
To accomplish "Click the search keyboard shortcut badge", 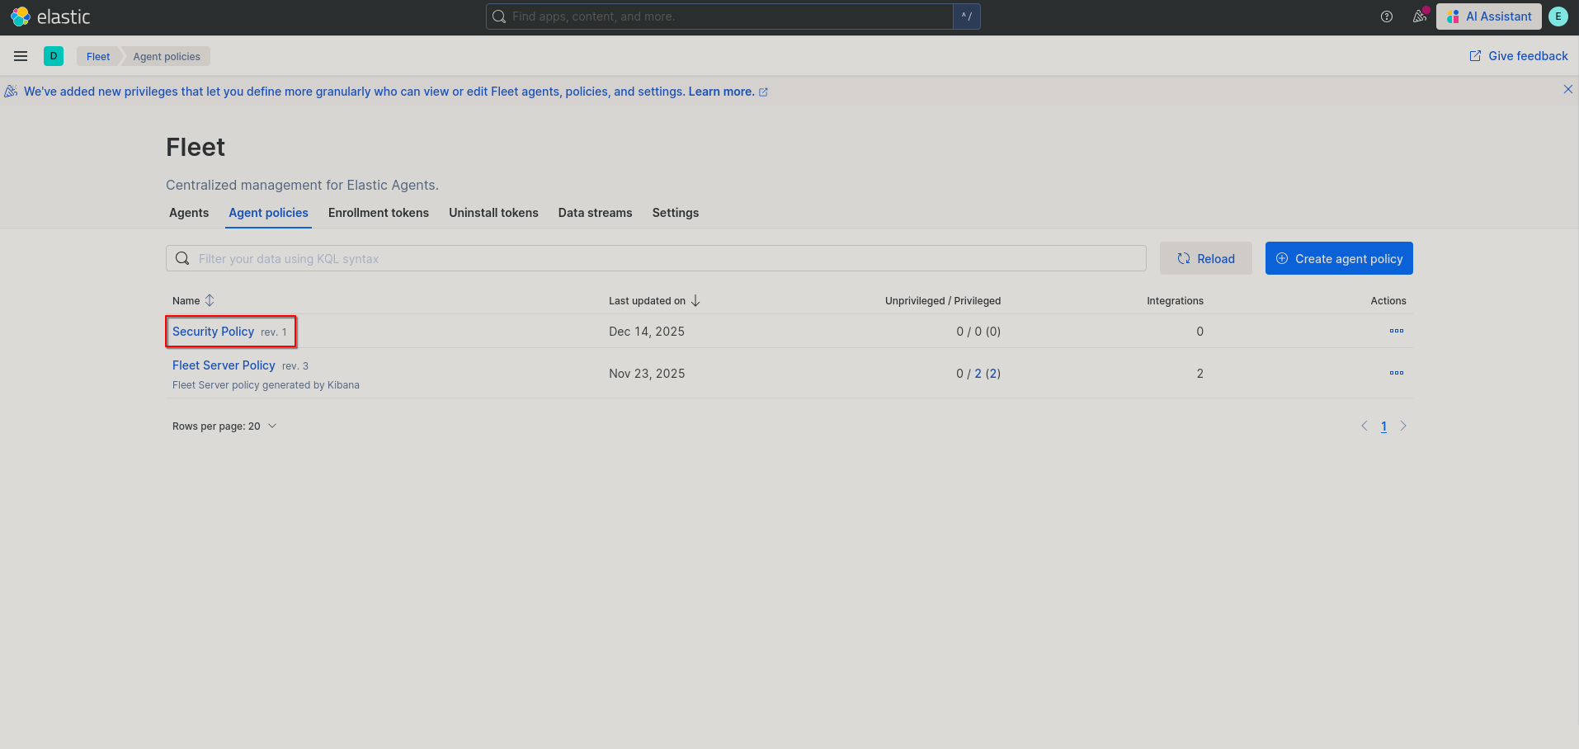I will [x=966, y=16].
